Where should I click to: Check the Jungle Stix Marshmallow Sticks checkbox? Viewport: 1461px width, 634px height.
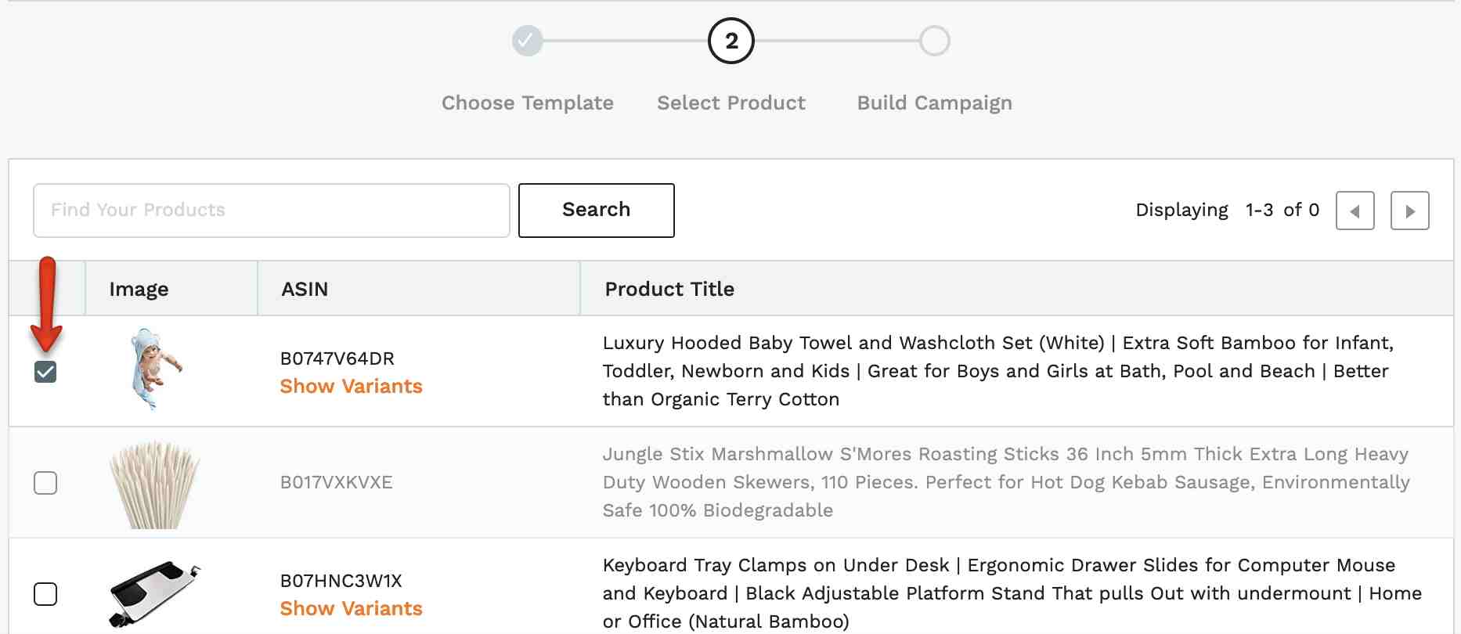point(45,483)
